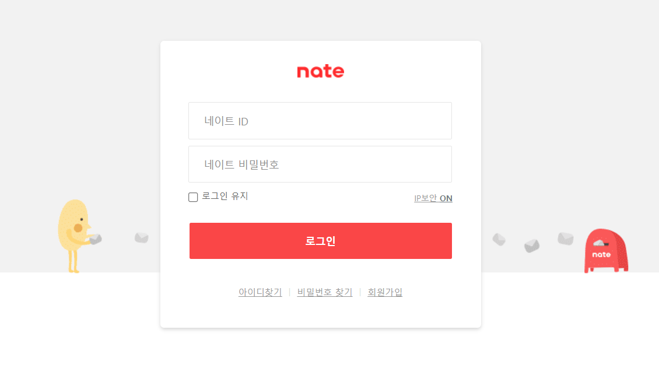
Task: Check the stay-logged-in option
Action: click(x=193, y=197)
